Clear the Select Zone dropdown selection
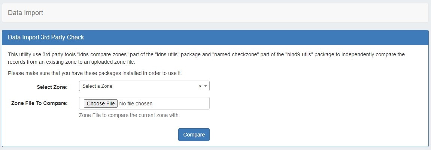The height and width of the screenshot is (150, 431). pos(200,86)
